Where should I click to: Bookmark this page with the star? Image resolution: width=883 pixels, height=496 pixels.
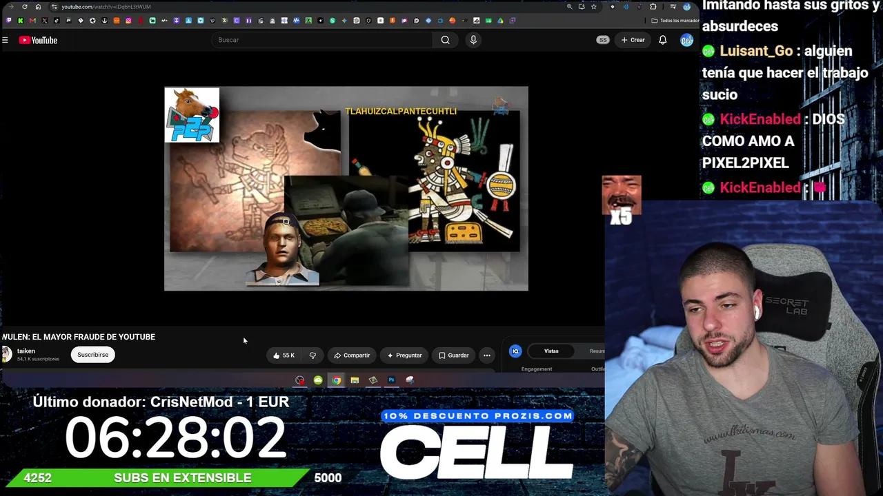pos(593,7)
